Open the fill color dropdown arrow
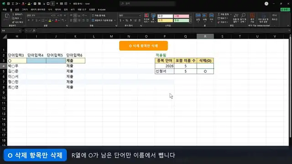 (x=52, y=20)
